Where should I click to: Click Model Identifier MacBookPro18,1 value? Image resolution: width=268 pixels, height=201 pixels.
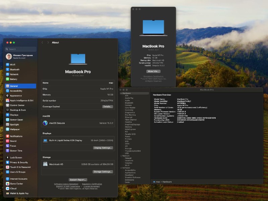[184, 101]
